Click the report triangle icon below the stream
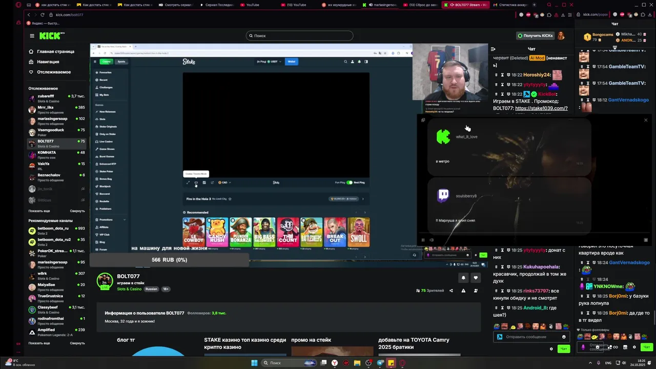Screen dimensions: 656x369 (x=463, y=291)
